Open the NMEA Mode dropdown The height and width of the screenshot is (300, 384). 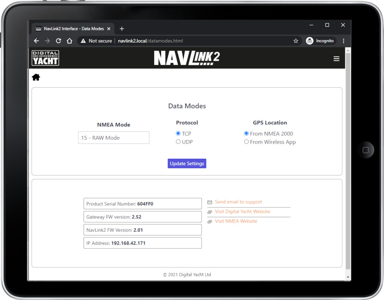[114, 138]
